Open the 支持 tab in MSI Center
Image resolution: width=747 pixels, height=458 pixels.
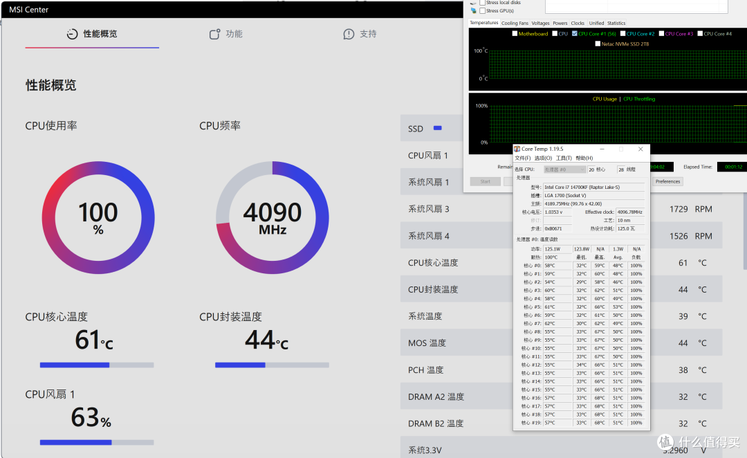[x=360, y=34]
